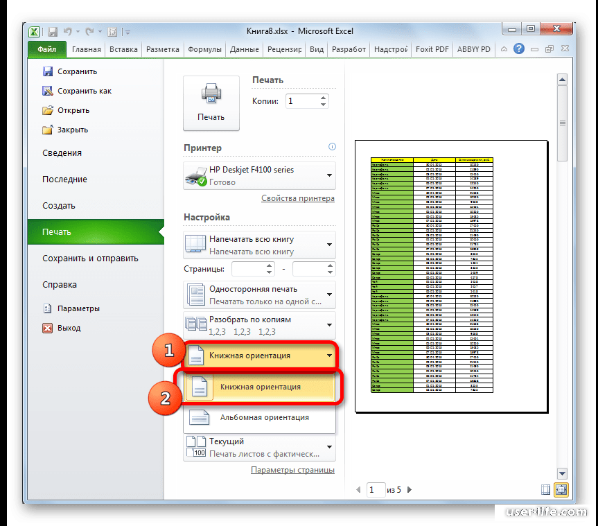This screenshot has height=526, width=598.
Task: Open the HP Deskjet F4100 printer dropdown
Action: coord(259,176)
